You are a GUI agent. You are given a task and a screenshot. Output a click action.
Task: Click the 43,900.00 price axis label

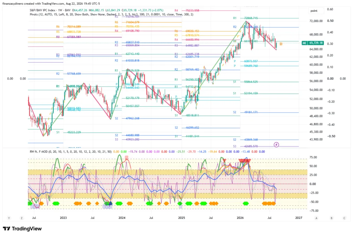click(x=316, y=140)
